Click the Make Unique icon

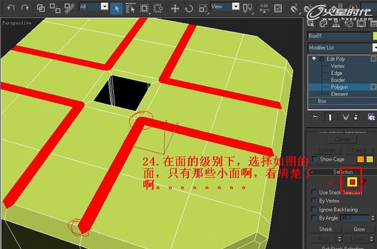click(346, 117)
